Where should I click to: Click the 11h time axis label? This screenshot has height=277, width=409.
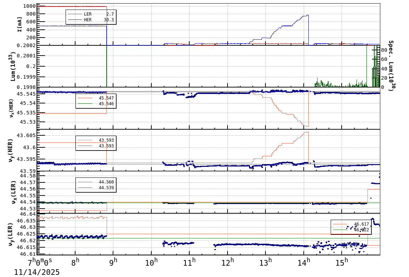[189, 262]
